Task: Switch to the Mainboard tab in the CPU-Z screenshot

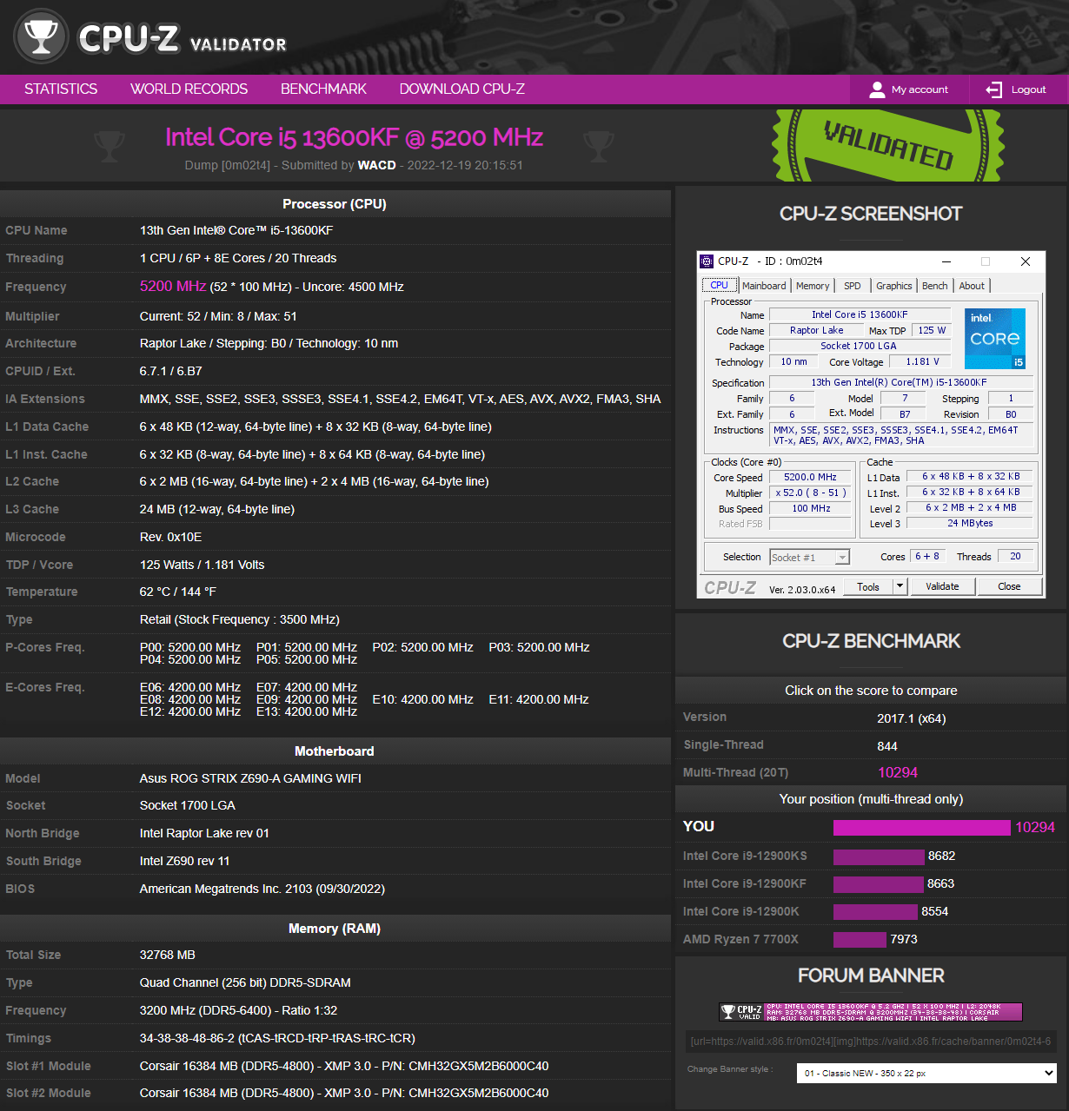Action: [x=764, y=286]
